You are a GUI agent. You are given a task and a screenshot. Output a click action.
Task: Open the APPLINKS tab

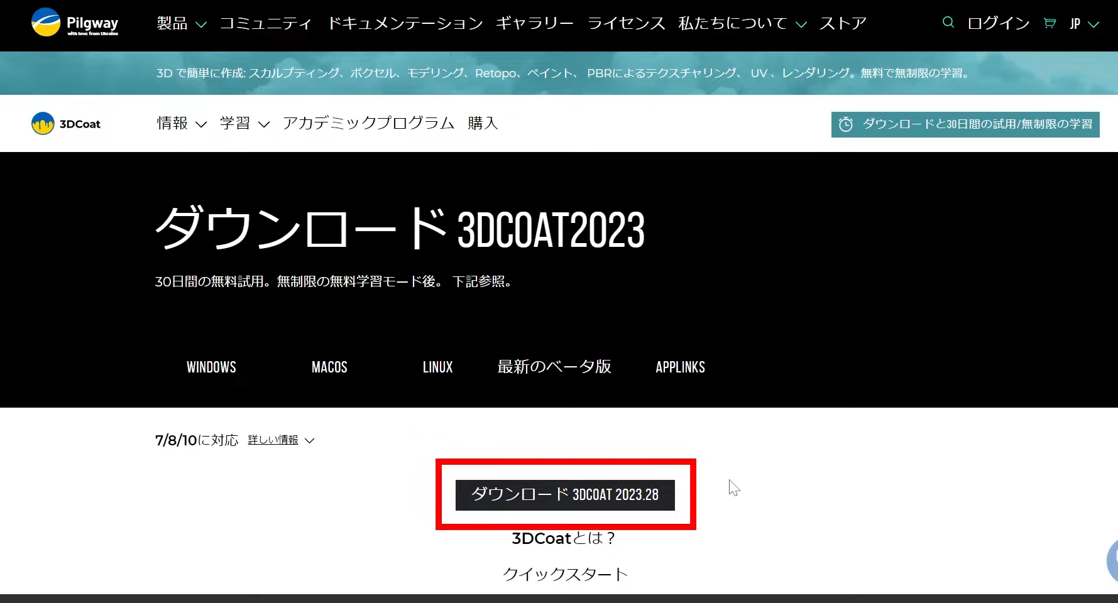pos(679,367)
